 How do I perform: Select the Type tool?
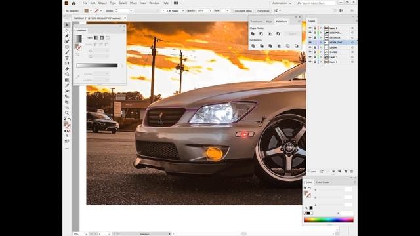tap(67, 58)
